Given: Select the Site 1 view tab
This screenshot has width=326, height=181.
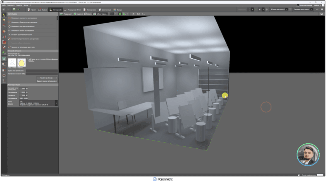Looking at the screenshot, I should click(x=66, y=14).
